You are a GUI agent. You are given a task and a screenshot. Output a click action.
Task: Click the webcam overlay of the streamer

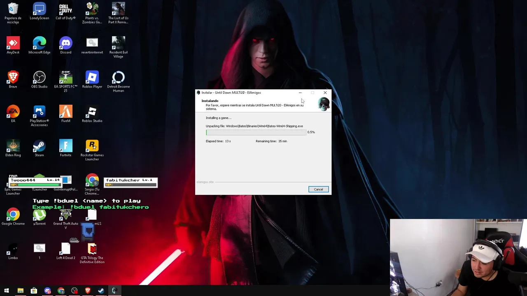click(458, 257)
